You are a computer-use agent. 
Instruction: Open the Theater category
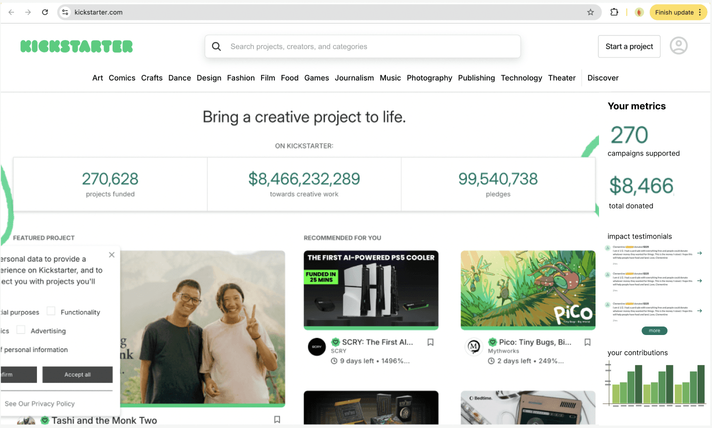pos(562,78)
